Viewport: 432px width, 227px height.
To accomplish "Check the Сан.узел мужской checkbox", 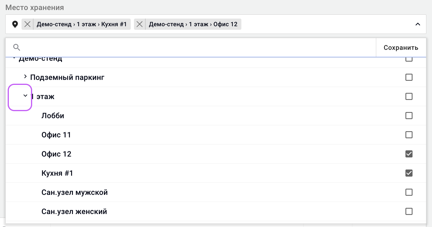I will pos(409,192).
